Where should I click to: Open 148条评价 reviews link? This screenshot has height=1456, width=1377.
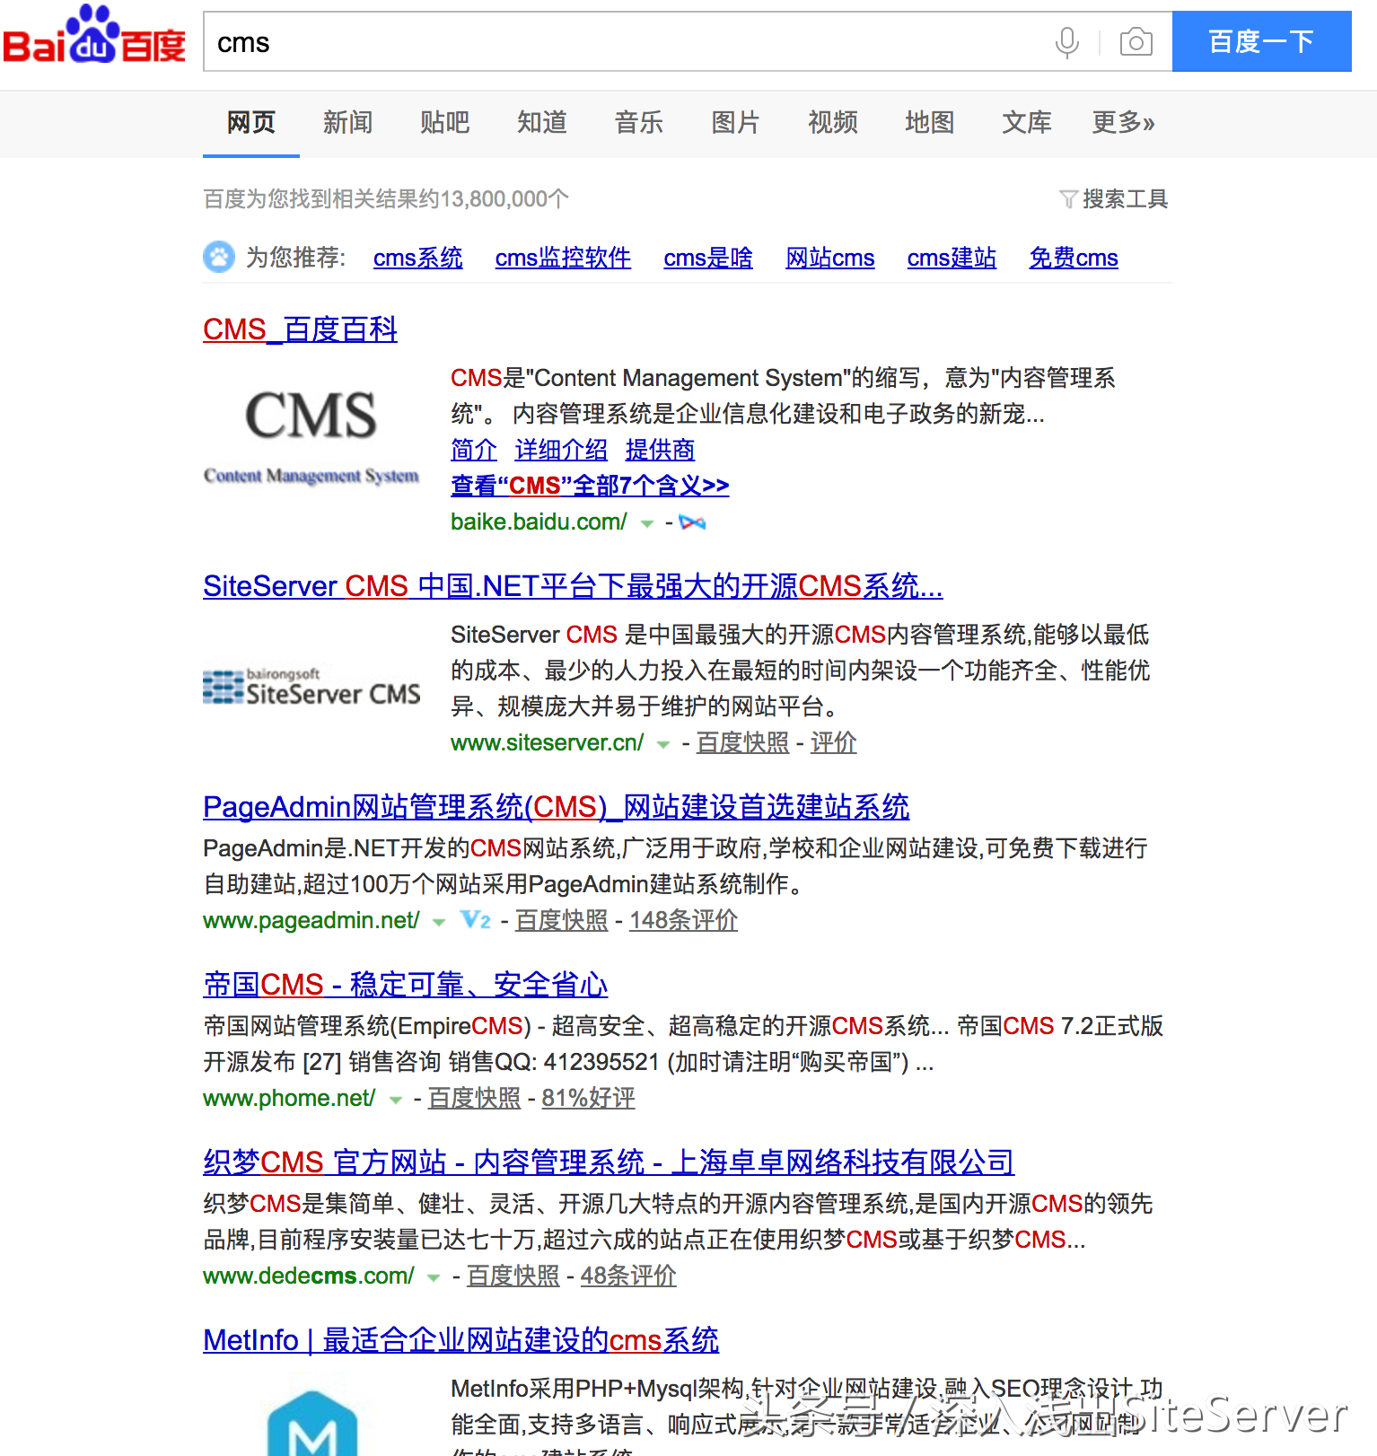click(x=683, y=920)
